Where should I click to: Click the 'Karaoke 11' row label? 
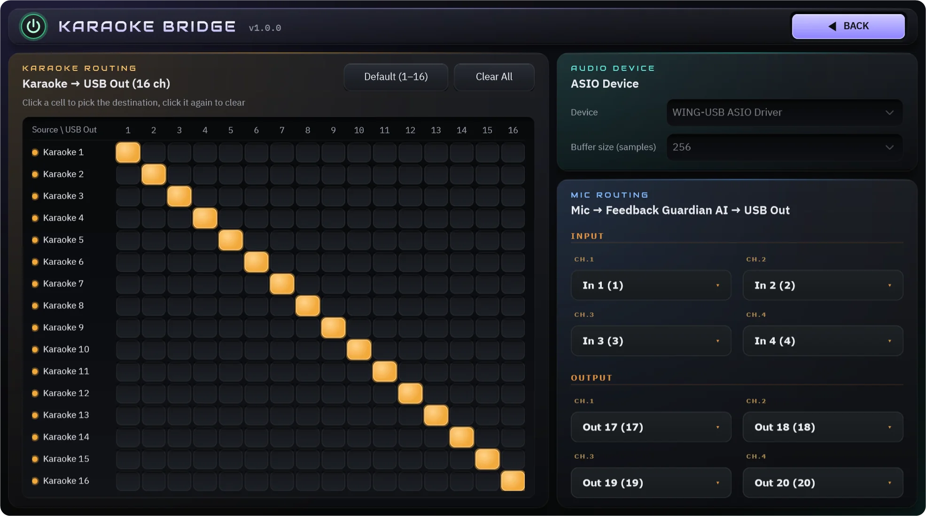(66, 371)
